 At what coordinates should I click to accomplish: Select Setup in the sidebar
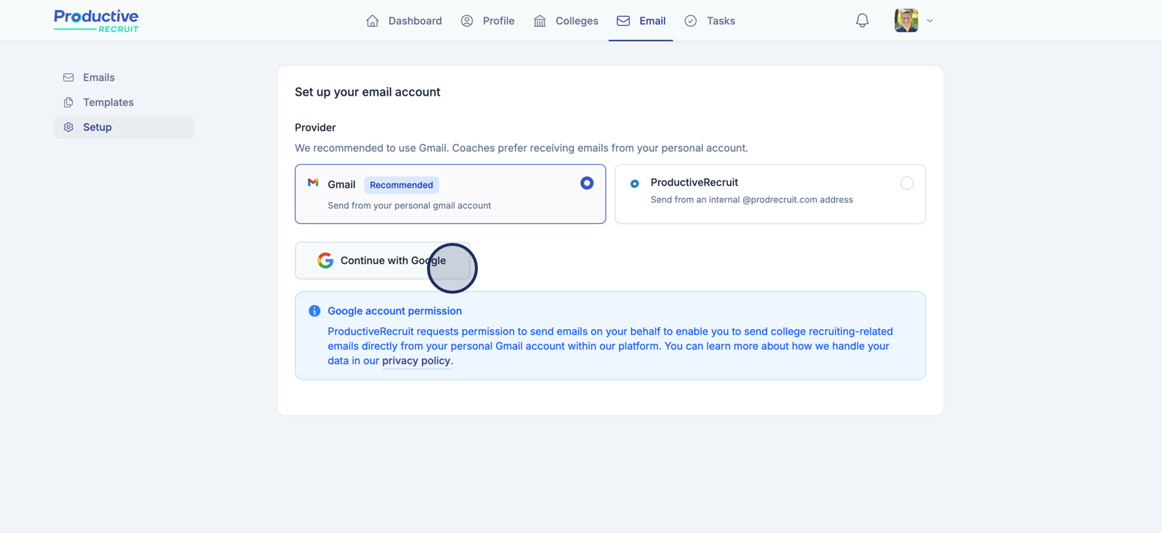[124, 127]
